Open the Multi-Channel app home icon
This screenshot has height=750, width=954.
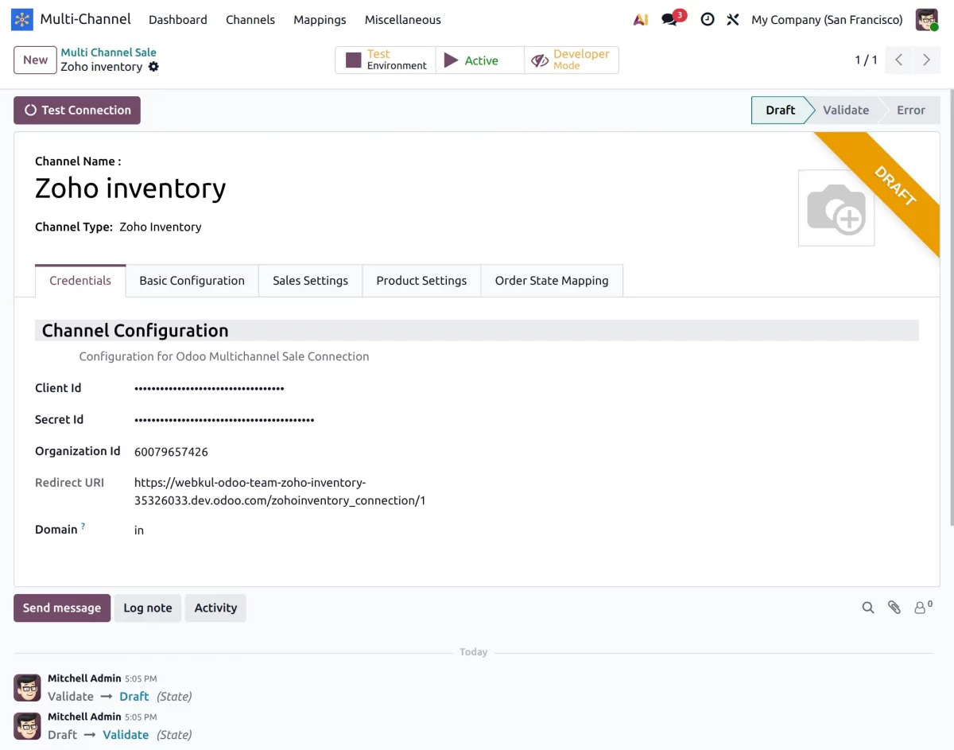(x=22, y=20)
